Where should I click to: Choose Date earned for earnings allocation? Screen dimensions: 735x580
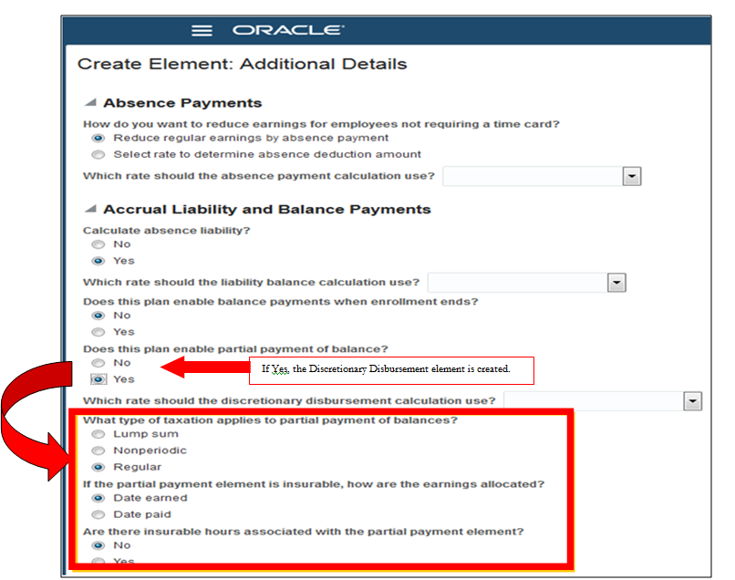tap(98, 498)
